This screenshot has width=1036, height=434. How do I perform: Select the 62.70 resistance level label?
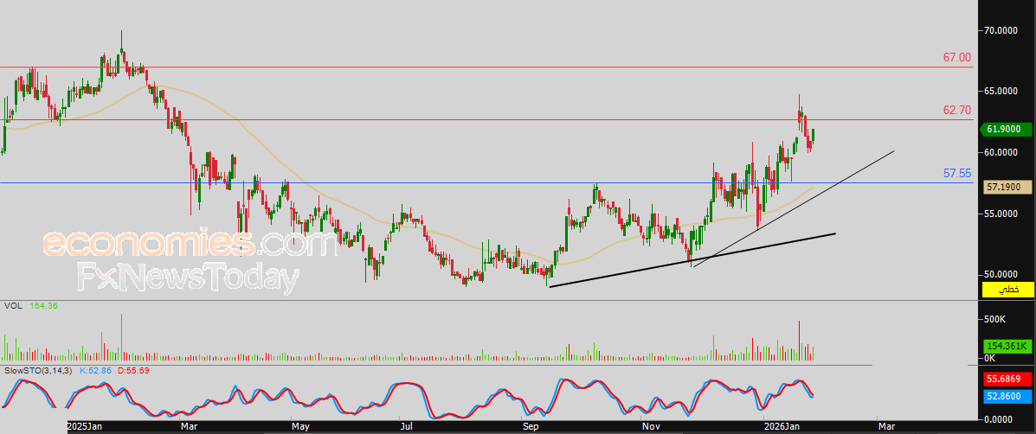[x=956, y=110]
